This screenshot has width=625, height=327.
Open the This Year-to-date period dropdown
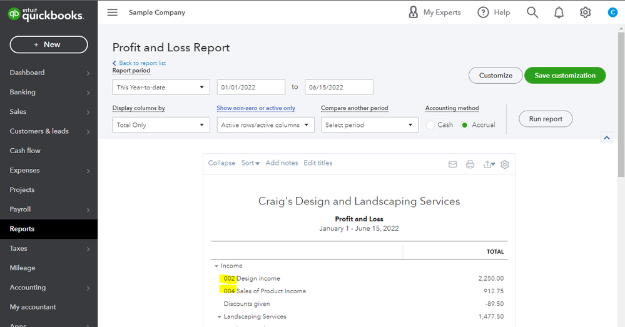(161, 88)
